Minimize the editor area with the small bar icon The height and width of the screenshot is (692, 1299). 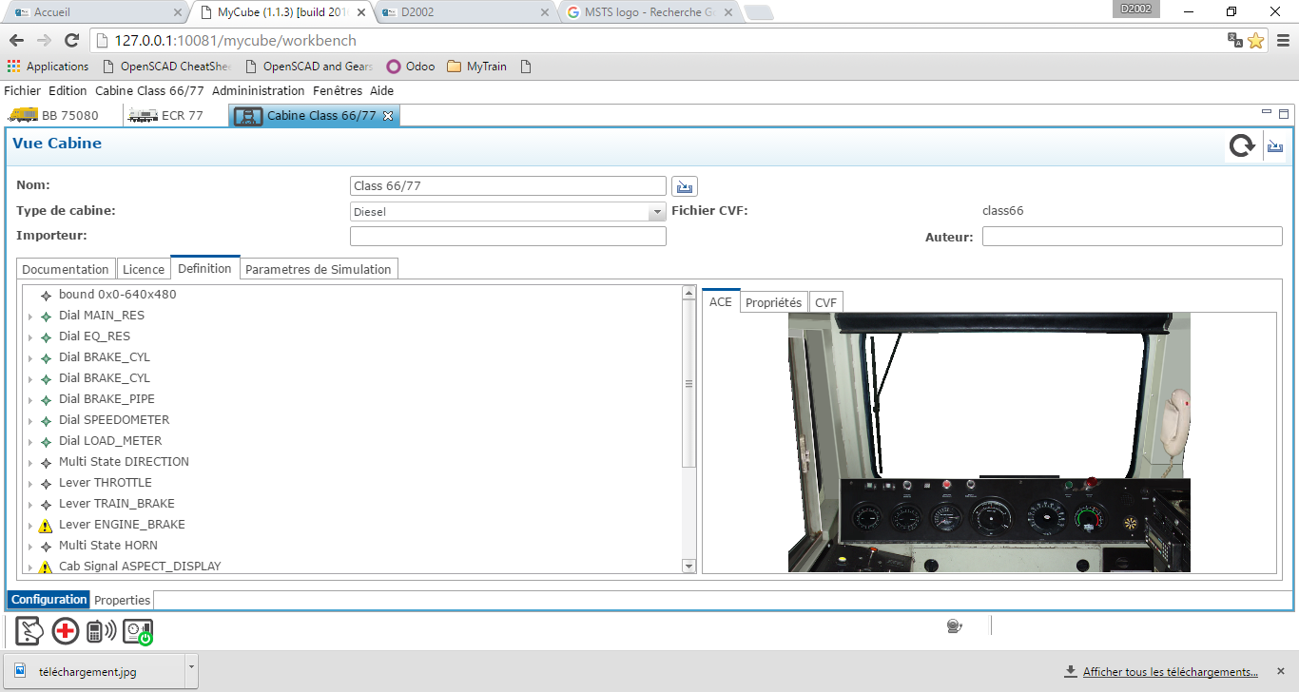(x=1267, y=112)
